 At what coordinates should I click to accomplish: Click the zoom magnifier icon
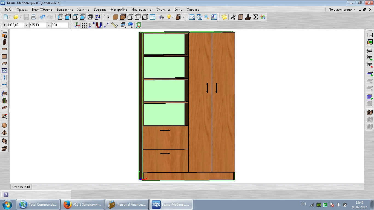(x=207, y=17)
